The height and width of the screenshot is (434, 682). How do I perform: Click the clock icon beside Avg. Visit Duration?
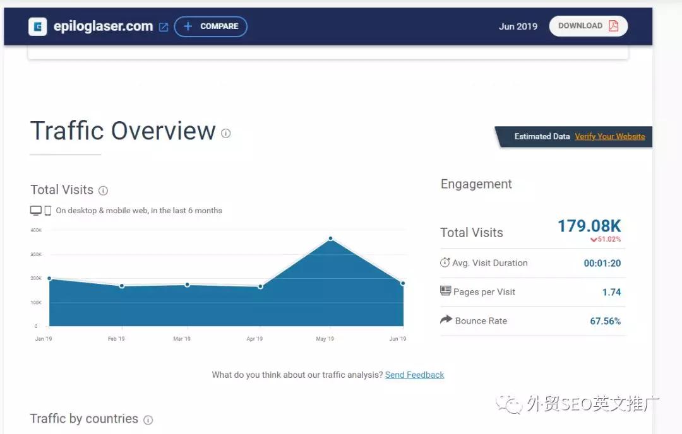pos(446,262)
